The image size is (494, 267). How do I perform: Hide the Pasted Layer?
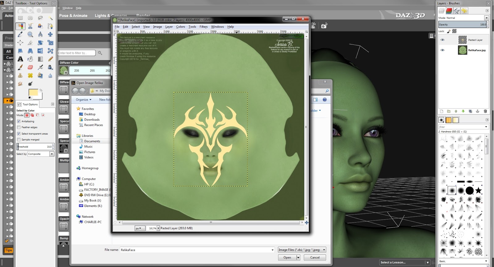442,40
